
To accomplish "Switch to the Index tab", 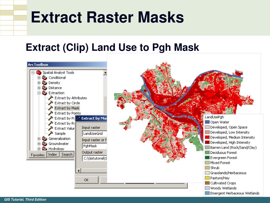I will [52, 154].
